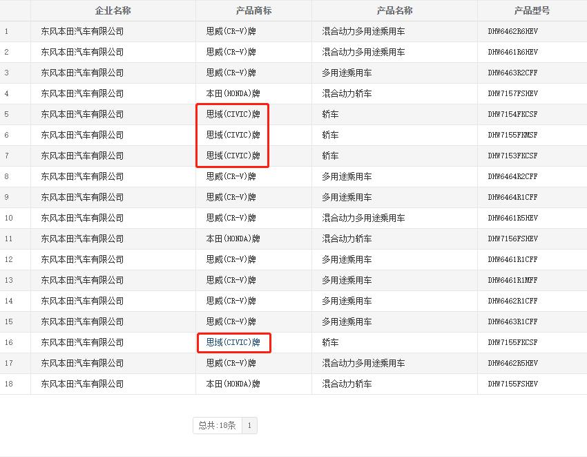The image size is (587, 457).
Task: Click 混合动力多用途乘用车 in row 17
Action: pyautogui.click(x=365, y=363)
